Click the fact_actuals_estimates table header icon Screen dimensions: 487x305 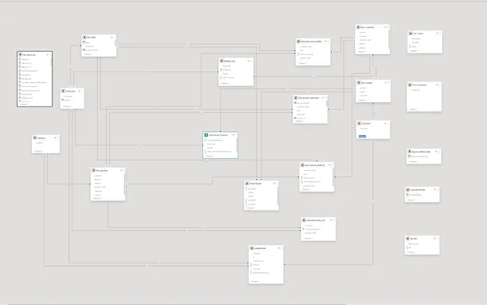pos(296,98)
